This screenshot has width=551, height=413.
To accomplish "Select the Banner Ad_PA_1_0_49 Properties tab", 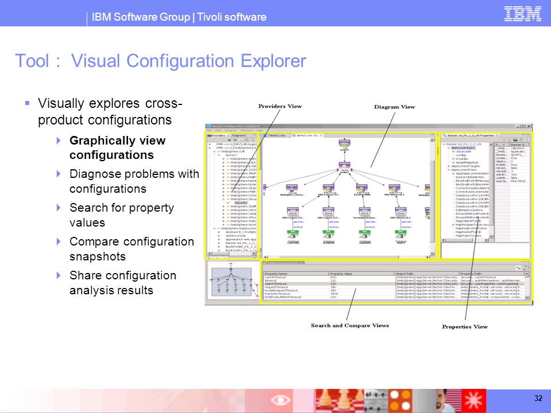I will (472, 135).
